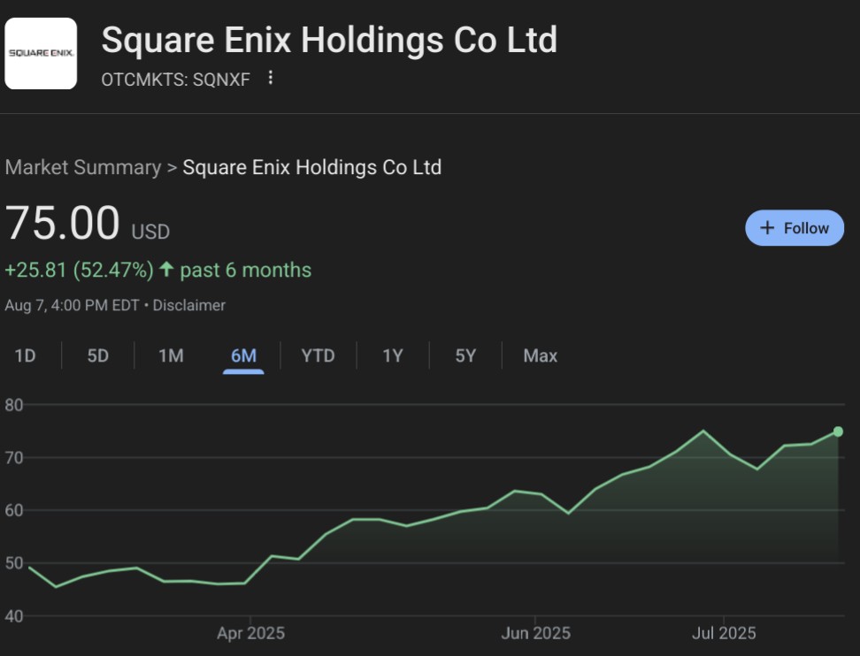Open the three-dot options menu beside SQNXF
This screenshot has height=656, width=860.
tap(270, 78)
